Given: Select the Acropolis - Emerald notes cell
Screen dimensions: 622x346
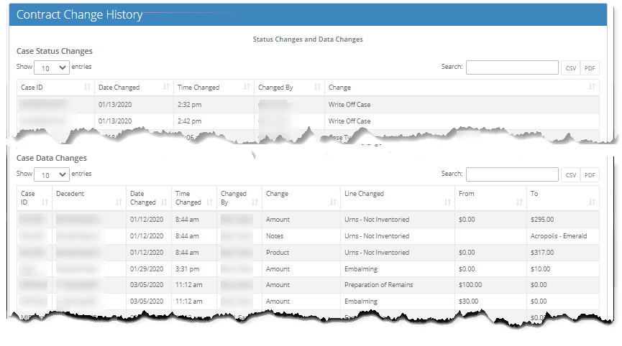Looking at the screenshot, I should 558,236.
